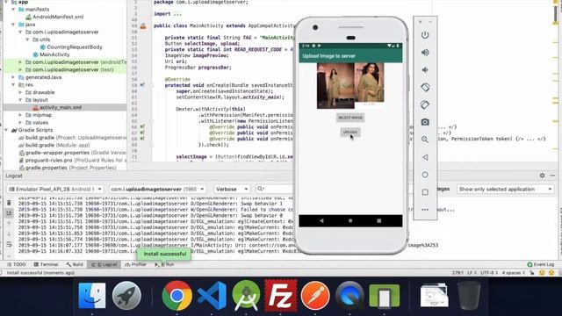
Task: Open the Trash in the dock
Action: click(x=468, y=296)
